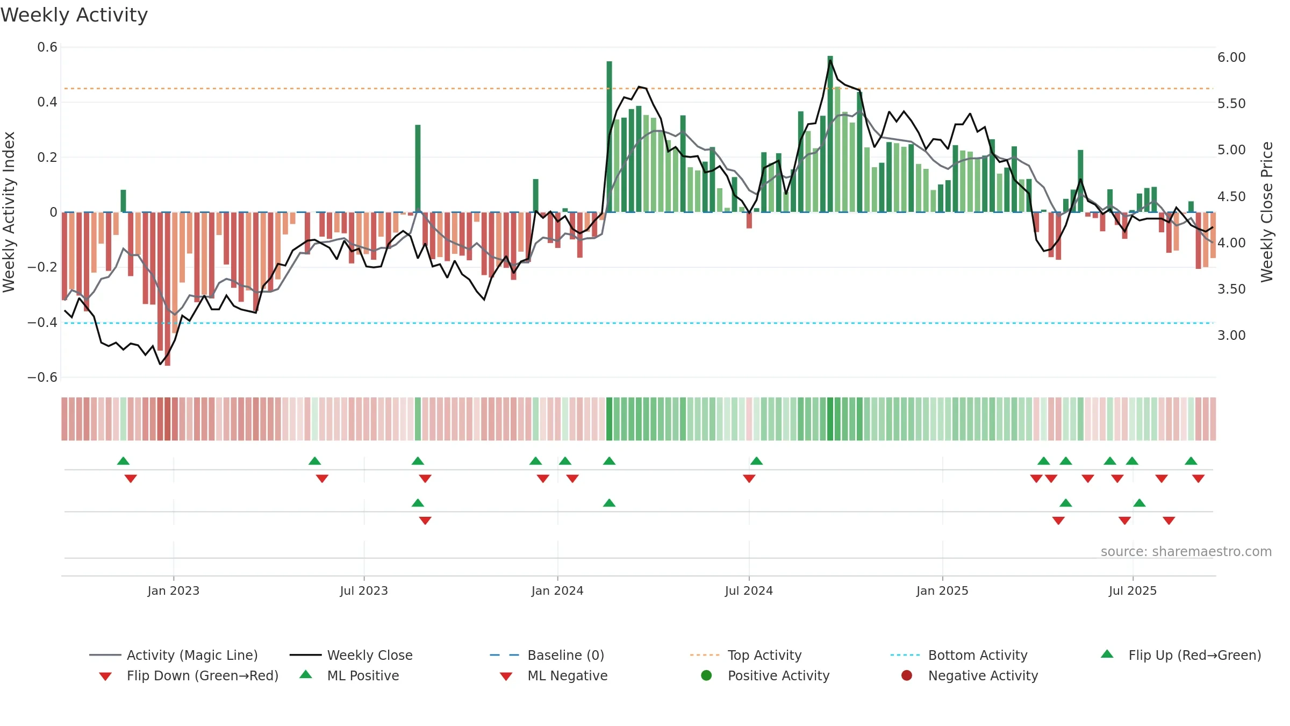Toggle the Positive Activity legend entry

coord(765,675)
